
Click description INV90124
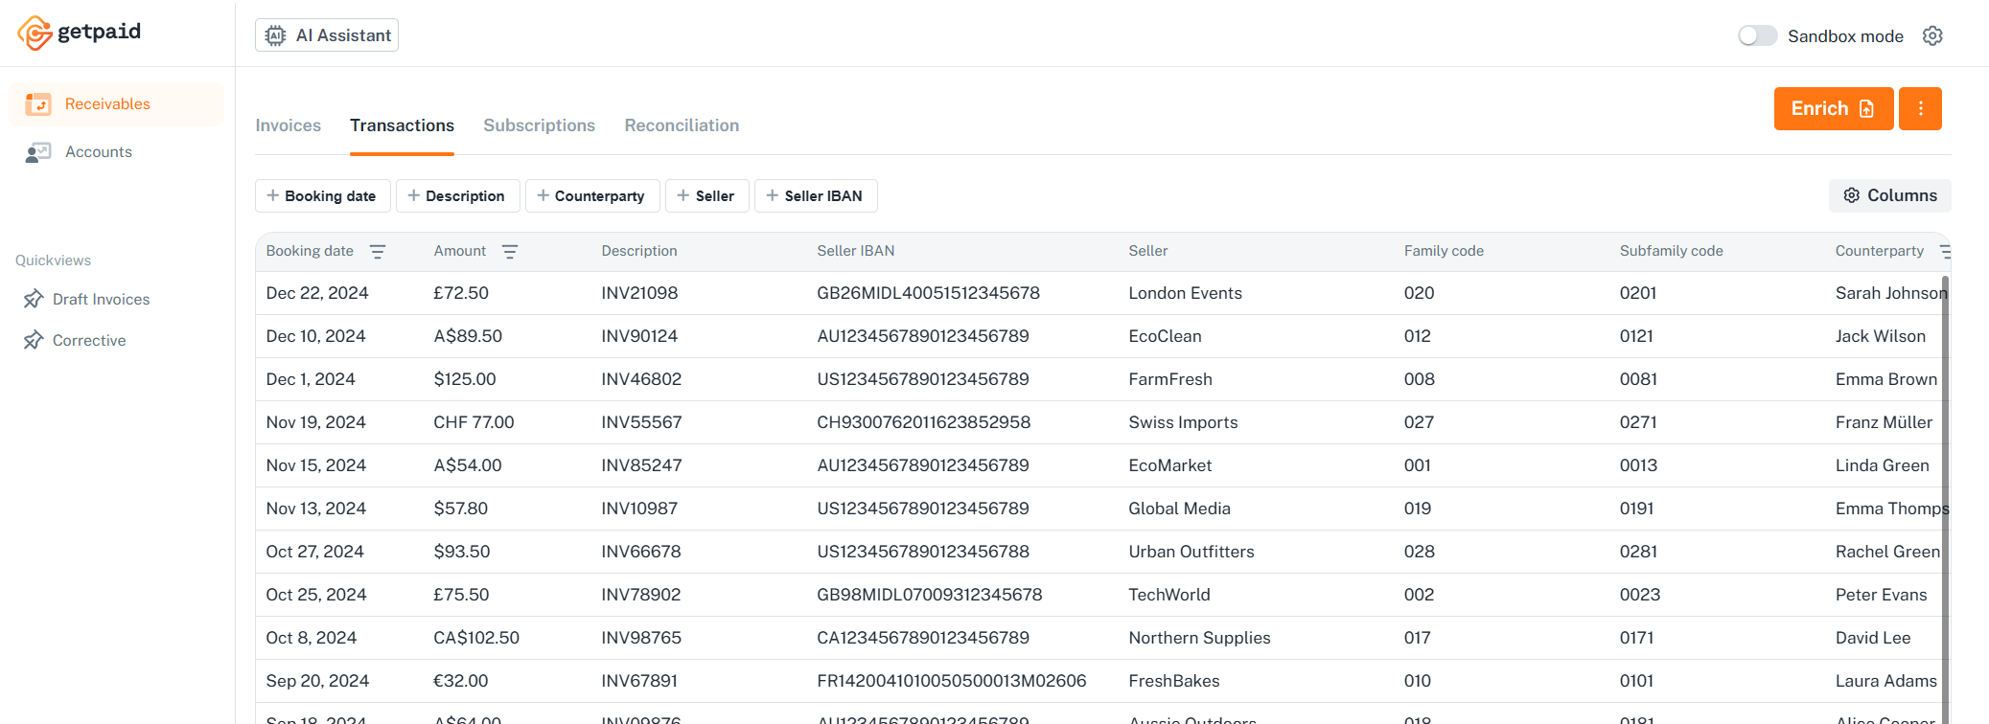[639, 336]
